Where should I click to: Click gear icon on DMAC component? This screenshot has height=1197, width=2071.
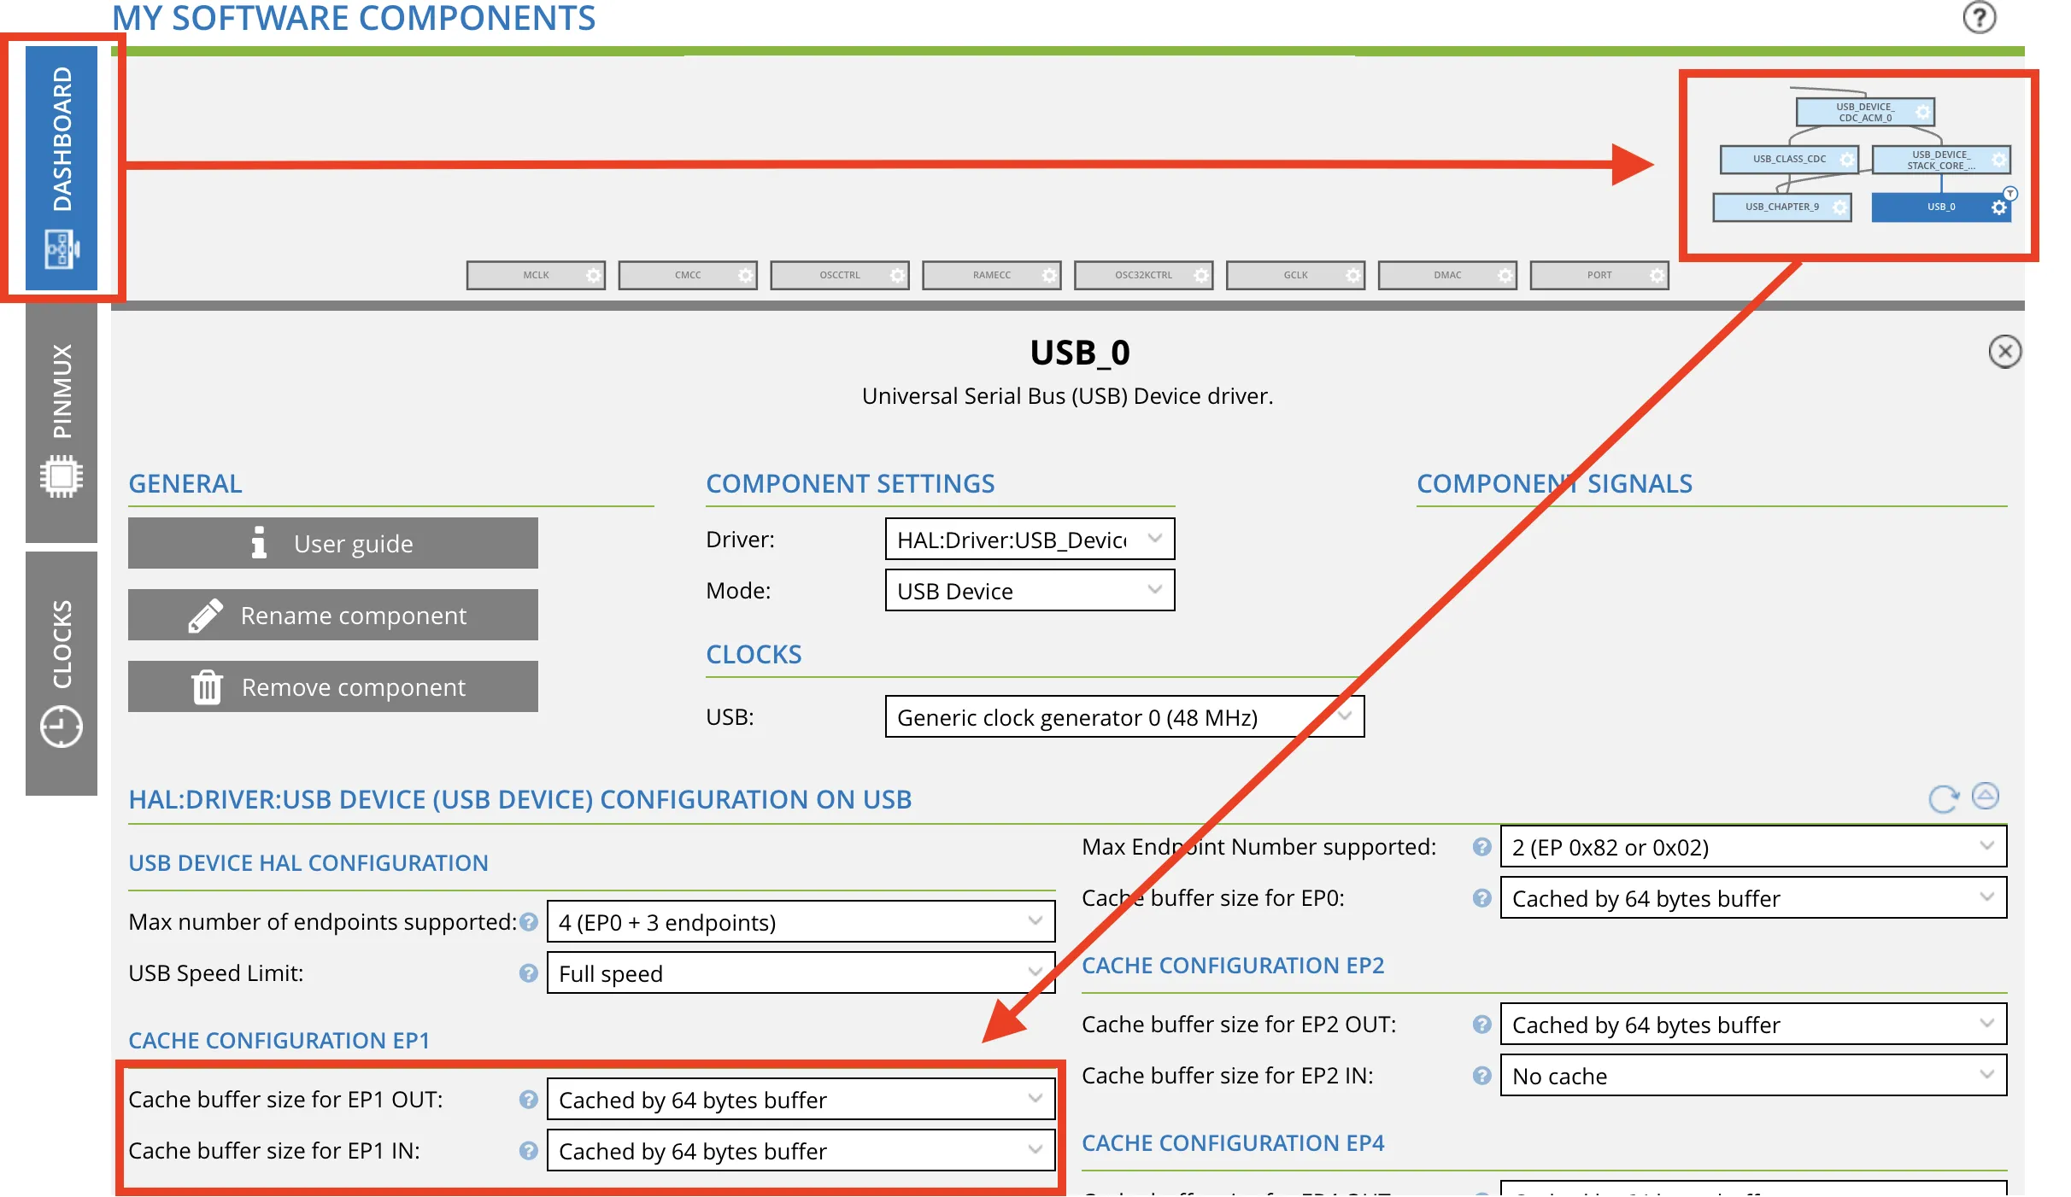(1505, 275)
